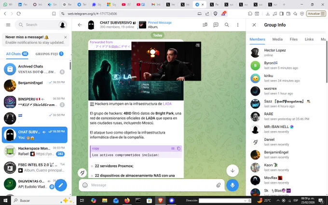328x205 pixels.
Task: Reload the page in browser
Action: click(x=19, y=14)
